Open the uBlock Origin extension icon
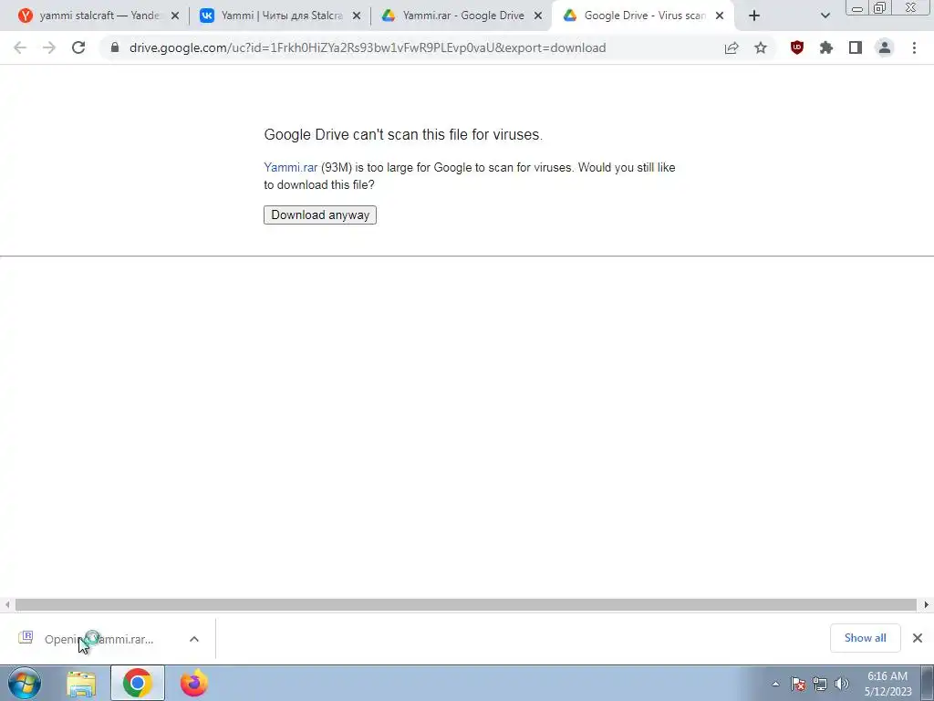The height and width of the screenshot is (701, 934). click(x=796, y=47)
